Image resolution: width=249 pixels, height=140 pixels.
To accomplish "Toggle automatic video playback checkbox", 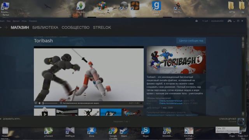I will (61, 103).
